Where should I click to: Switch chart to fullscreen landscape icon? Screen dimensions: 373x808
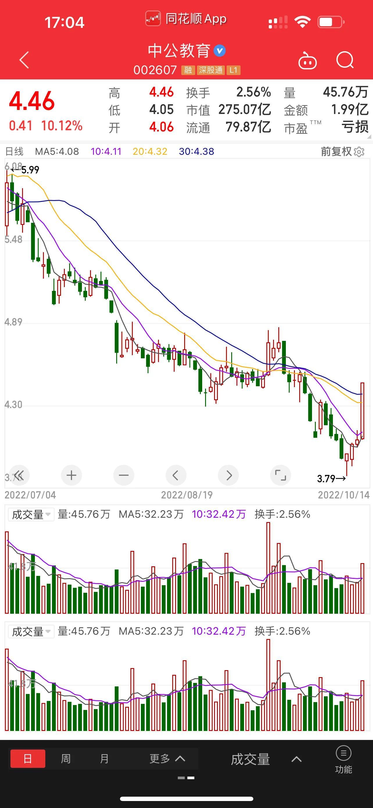[x=280, y=475]
